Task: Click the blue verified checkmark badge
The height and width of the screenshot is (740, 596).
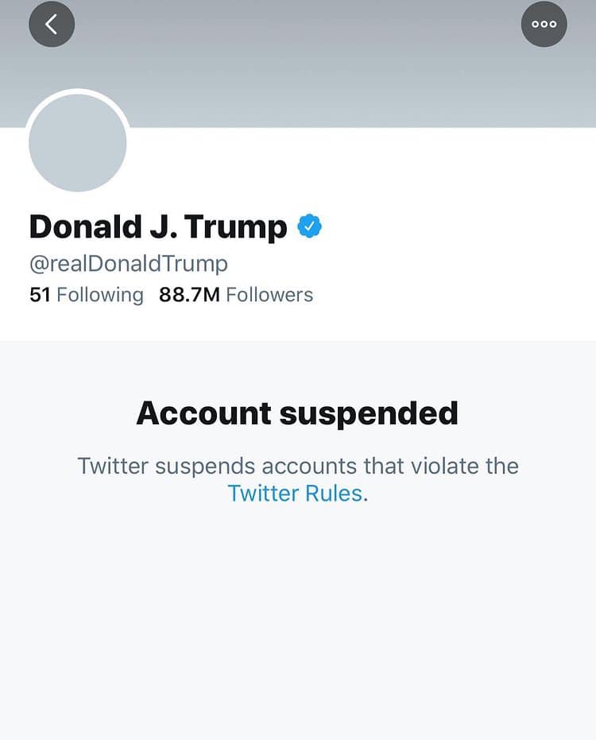Action: coord(309,227)
